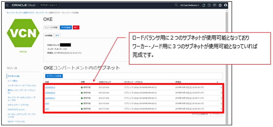273x127 pixels.
Task: Click the 使用可能 status of WORKER-3
Action: pos(86,87)
